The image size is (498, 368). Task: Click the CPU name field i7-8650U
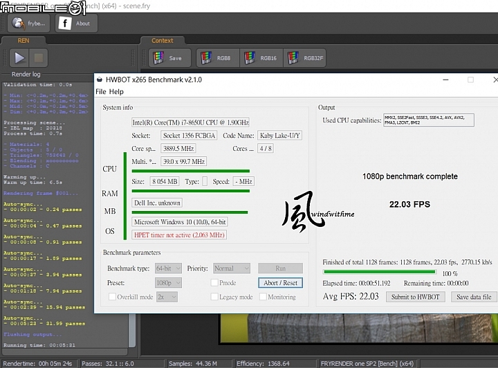pos(190,122)
